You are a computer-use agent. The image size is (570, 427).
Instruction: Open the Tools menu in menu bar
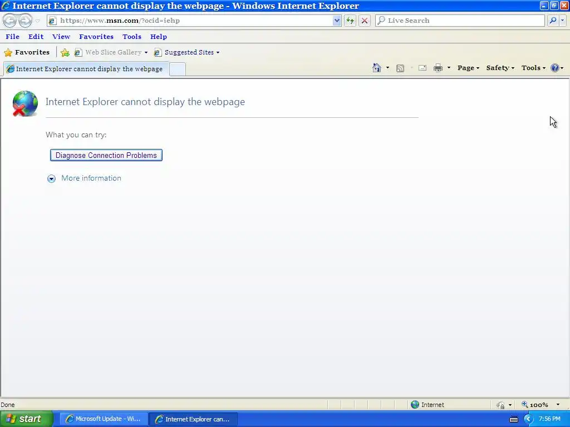(x=131, y=37)
